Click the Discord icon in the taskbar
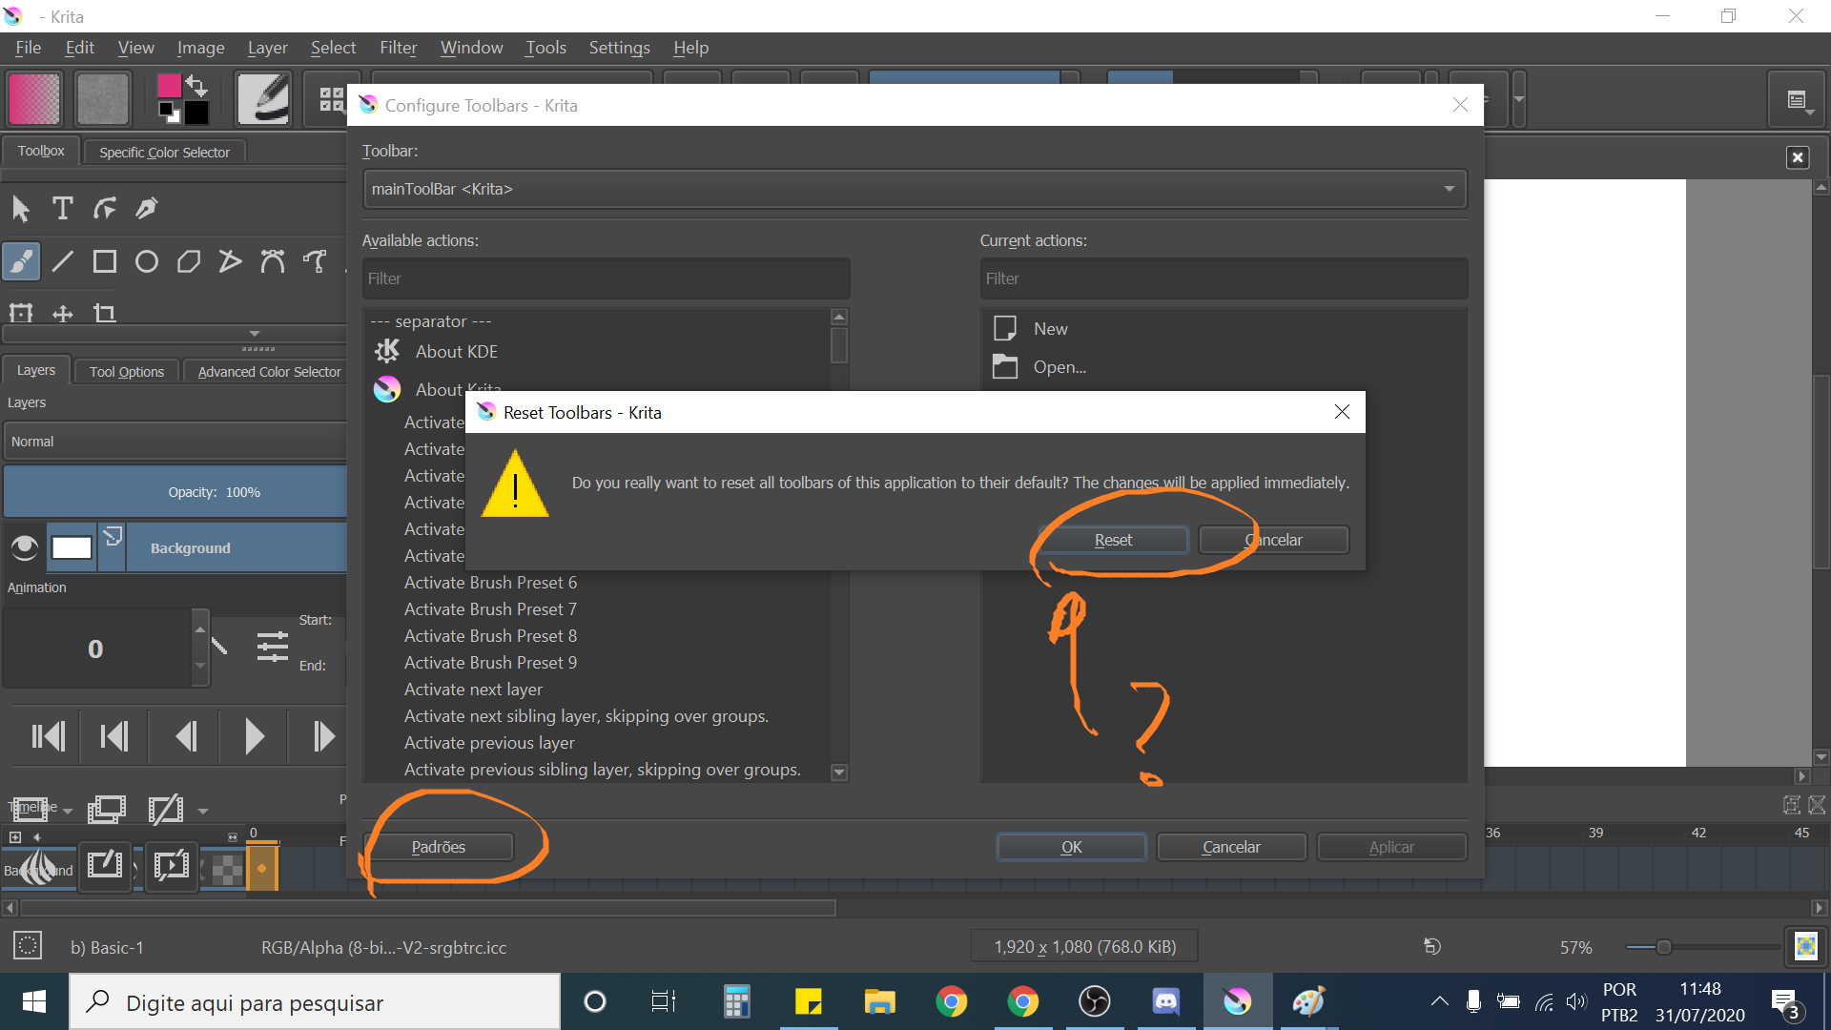Image resolution: width=1831 pixels, height=1030 pixels. coord(1165,1001)
